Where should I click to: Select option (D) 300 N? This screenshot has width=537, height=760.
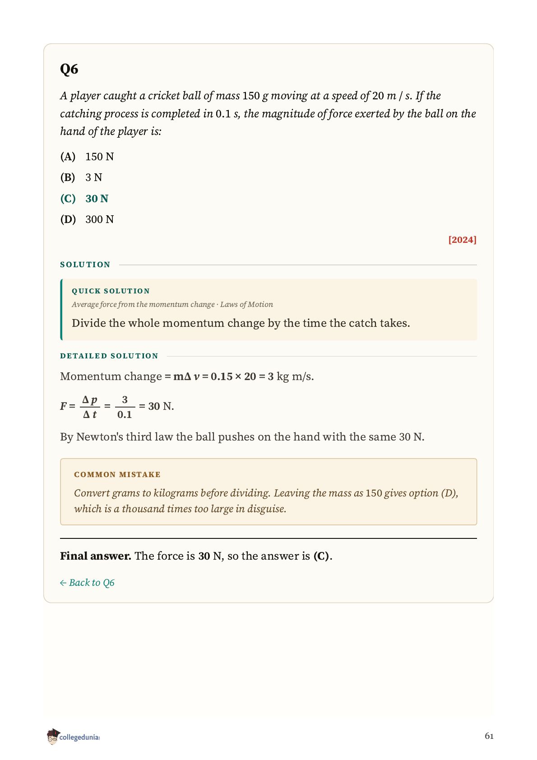pos(87,219)
